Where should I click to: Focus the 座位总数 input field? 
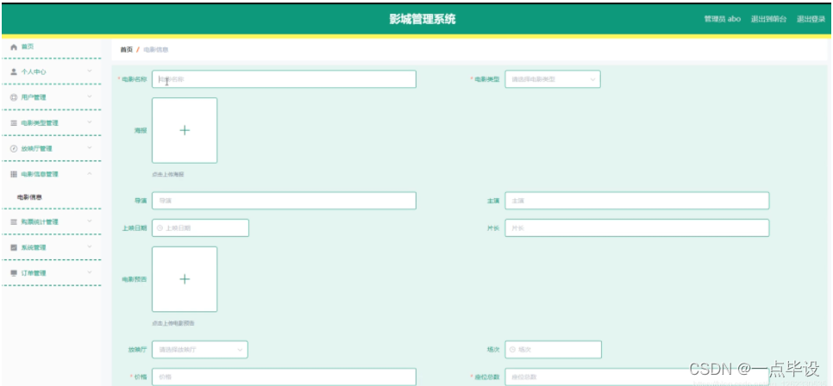637,377
